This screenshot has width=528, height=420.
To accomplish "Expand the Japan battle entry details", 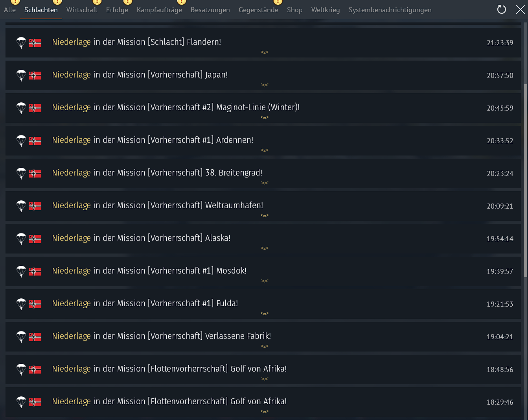I will click(265, 85).
